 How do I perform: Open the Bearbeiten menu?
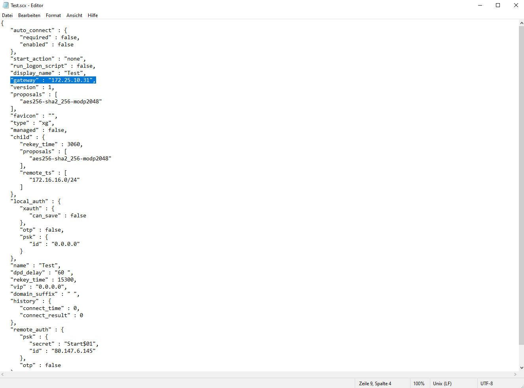[x=29, y=15]
